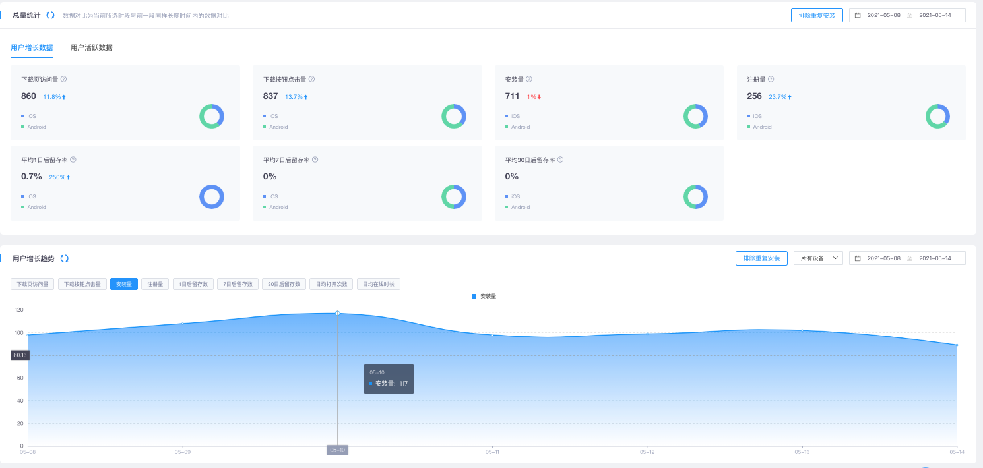Select 30日后留存数 trend metric button
Screen dimensions: 983x468
[x=284, y=284]
